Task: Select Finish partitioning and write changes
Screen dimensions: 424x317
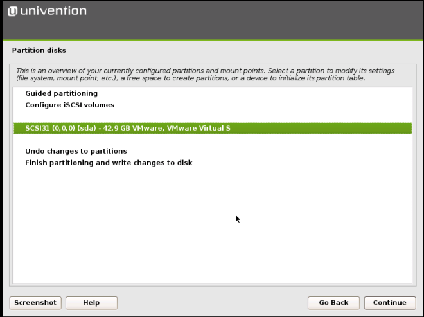Action: 109,163
